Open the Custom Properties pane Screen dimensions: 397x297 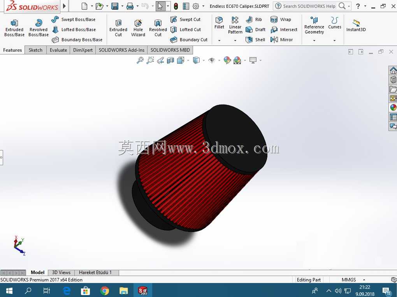pos(393,117)
